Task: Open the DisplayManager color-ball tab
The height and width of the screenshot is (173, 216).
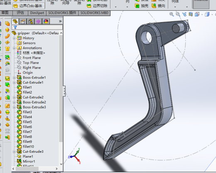Action: click(x=46, y=22)
